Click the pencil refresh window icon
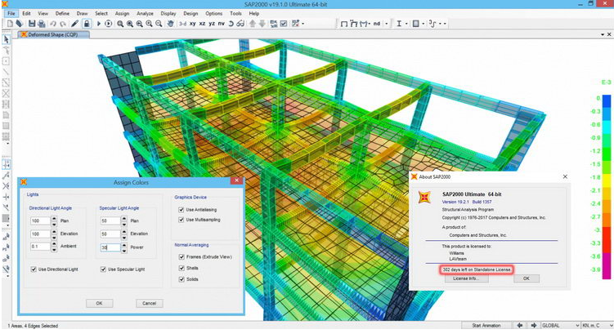 [x=74, y=24]
